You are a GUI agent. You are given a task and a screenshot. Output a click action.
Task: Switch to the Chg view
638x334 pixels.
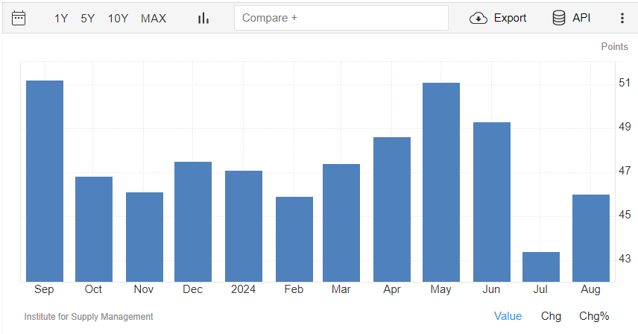pos(551,316)
